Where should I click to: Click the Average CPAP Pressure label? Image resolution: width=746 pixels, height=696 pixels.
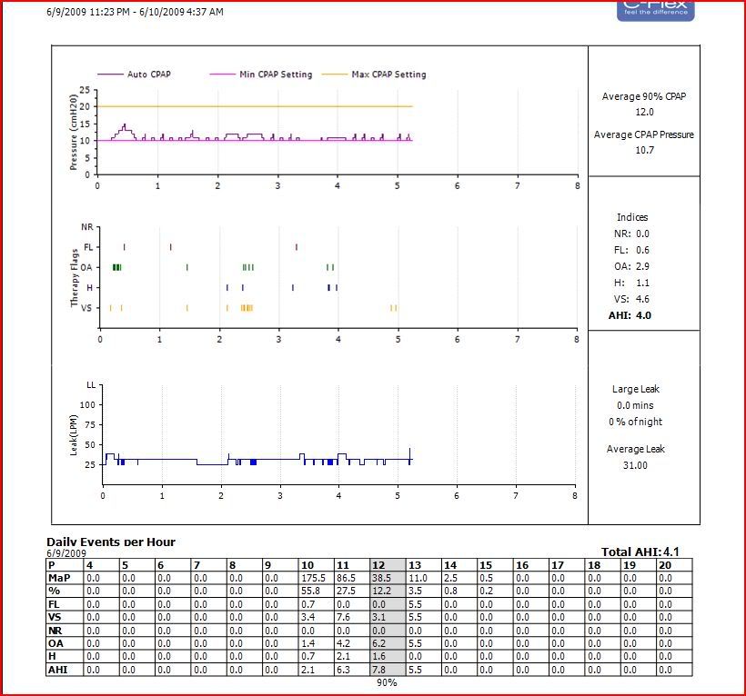tap(644, 134)
